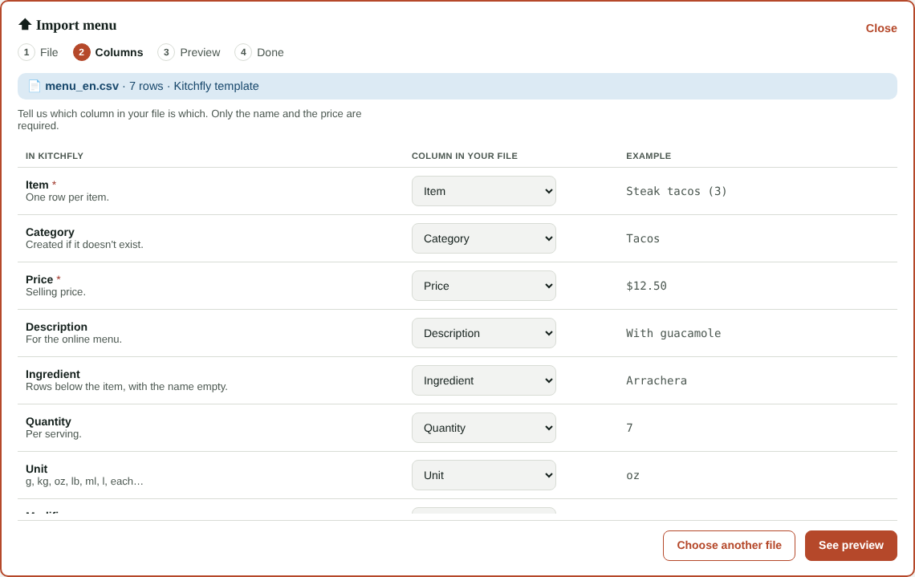Click the example value Steak tacos (3)

point(677,191)
